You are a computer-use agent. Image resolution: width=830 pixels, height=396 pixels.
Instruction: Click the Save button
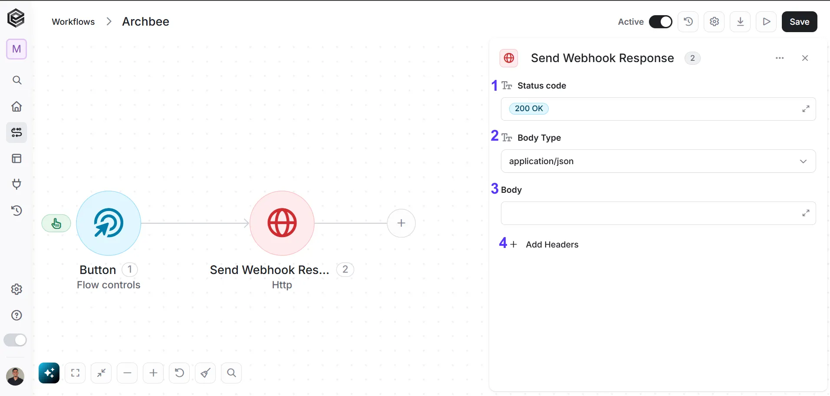(799, 22)
